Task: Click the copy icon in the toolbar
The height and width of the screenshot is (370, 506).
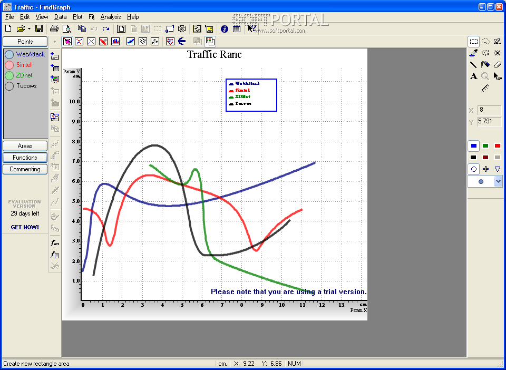Action: click(82, 28)
